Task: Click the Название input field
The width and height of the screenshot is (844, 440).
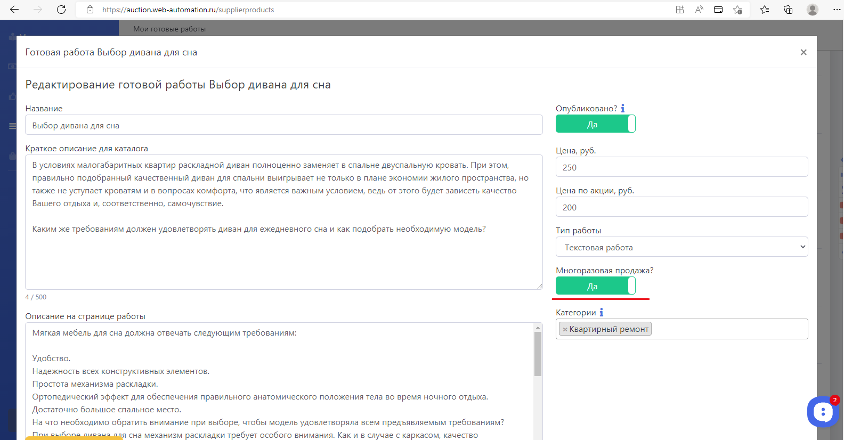Action: tap(283, 125)
